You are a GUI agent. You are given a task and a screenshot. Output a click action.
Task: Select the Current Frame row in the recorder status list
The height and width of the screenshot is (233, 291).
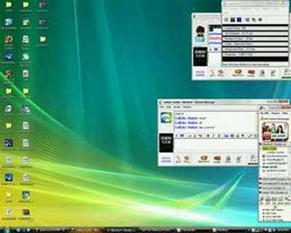[255, 28]
